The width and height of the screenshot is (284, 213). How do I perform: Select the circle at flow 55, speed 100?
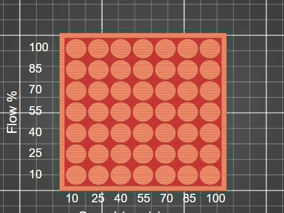(x=210, y=112)
